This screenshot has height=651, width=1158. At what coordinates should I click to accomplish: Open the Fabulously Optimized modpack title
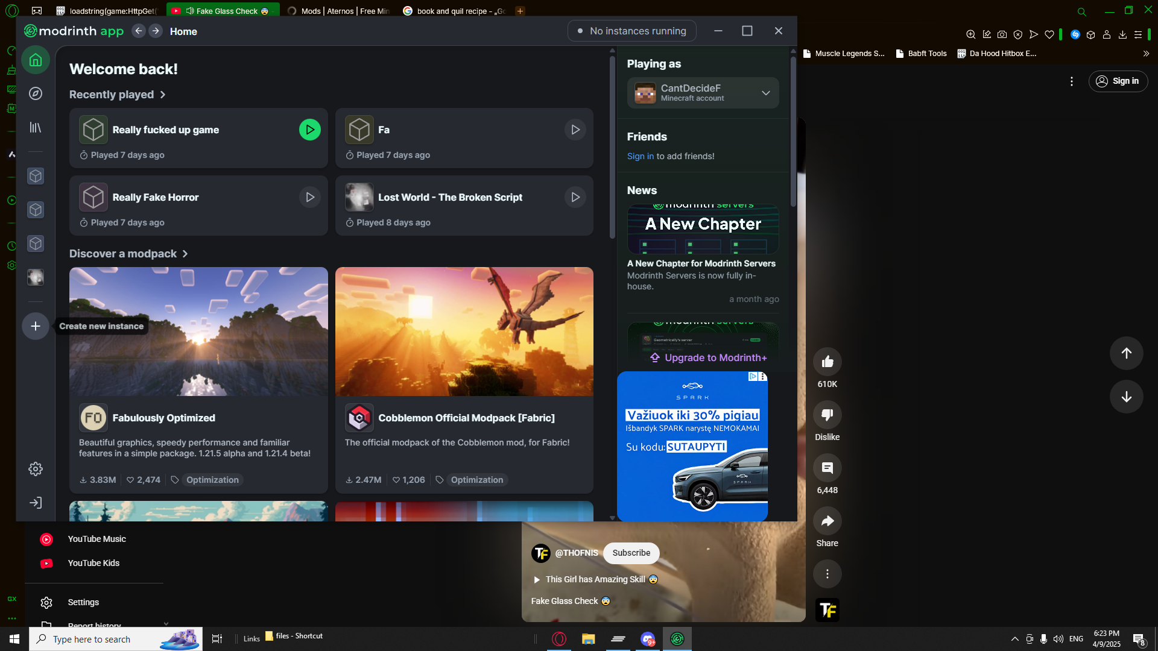pyautogui.click(x=164, y=418)
